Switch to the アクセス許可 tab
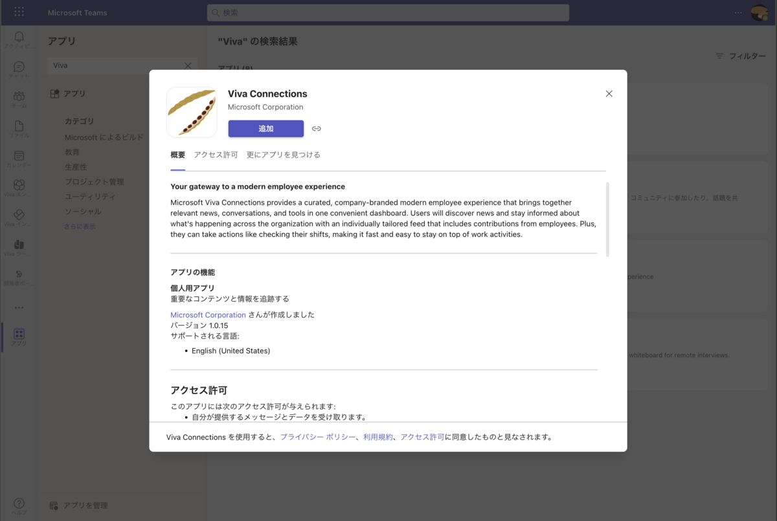777x521 pixels. tap(216, 155)
